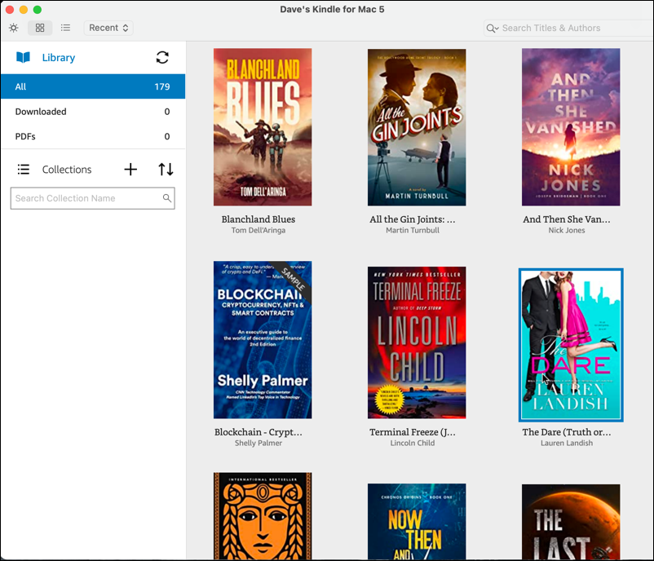Open the All the Gin Joints cover
The width and height of the screenshot is (654, 561).
417,127
